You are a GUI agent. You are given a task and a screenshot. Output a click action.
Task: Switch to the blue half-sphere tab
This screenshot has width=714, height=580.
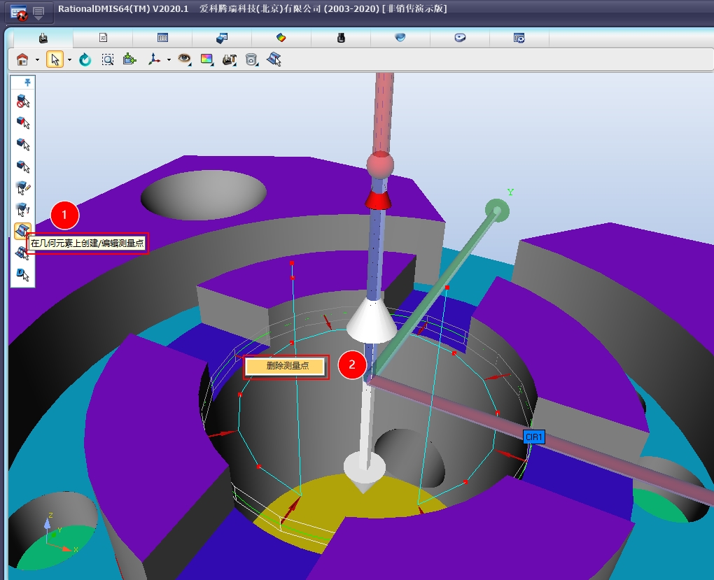[x=400, y=38]
